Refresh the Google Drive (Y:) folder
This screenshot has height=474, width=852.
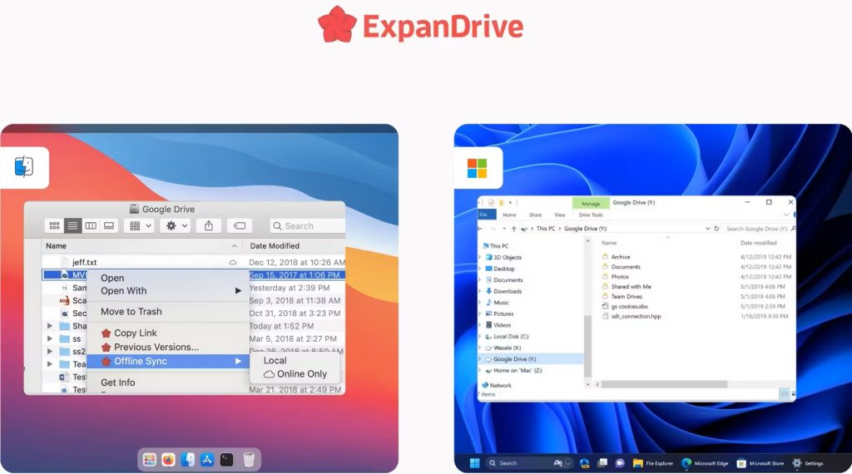pos(716,229)
